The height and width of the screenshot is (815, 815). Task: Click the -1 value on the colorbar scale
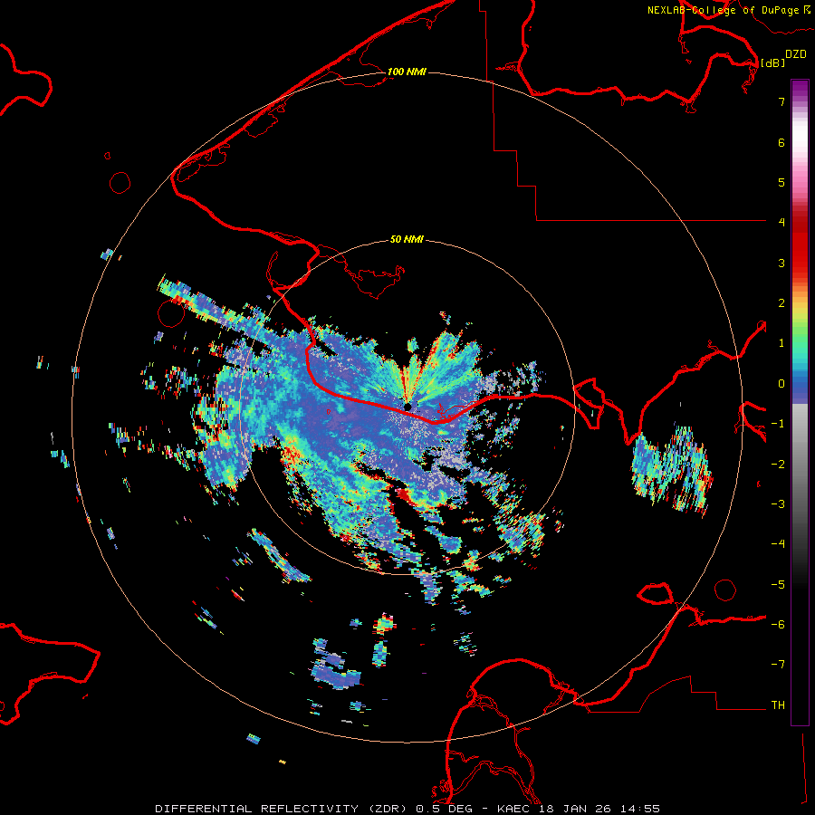pyautogui.click(x=778, y=424)
